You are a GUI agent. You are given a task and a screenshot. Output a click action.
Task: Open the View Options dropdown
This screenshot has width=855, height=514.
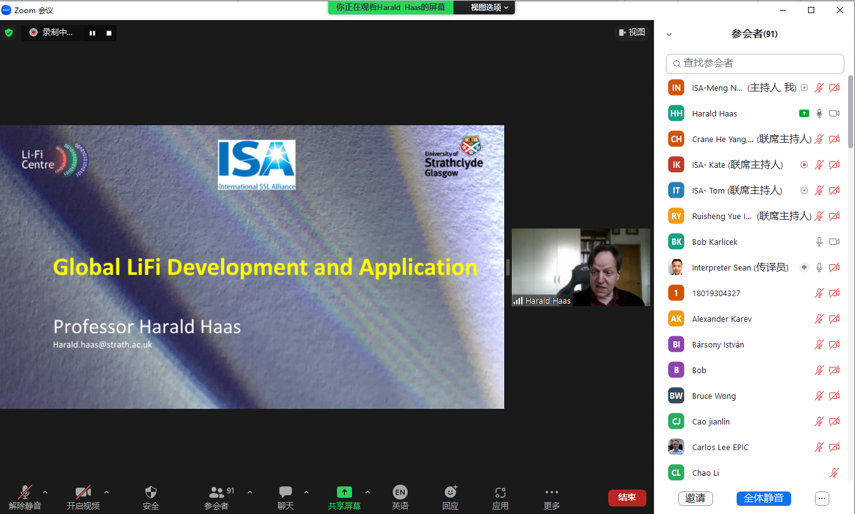(489, 8)
